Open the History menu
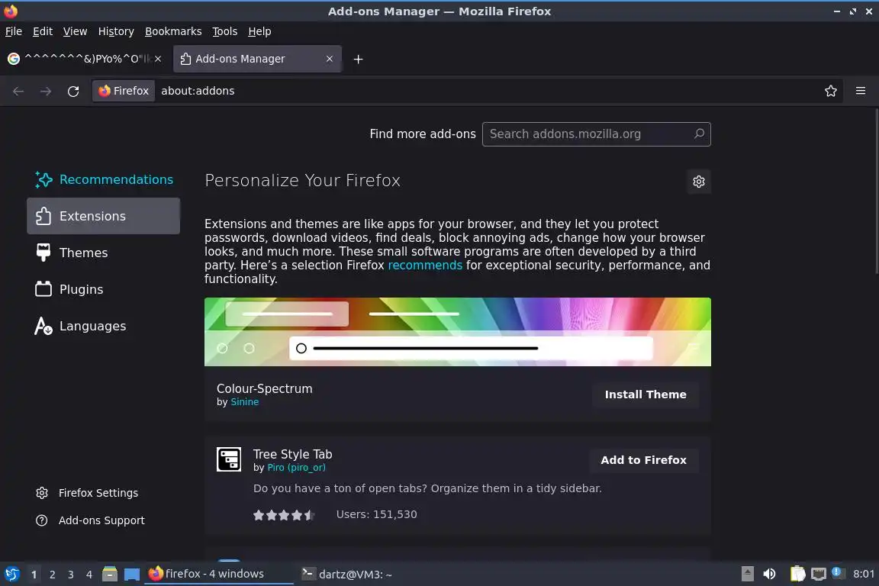Screen dimensions: 879x586 click(116, 31)
